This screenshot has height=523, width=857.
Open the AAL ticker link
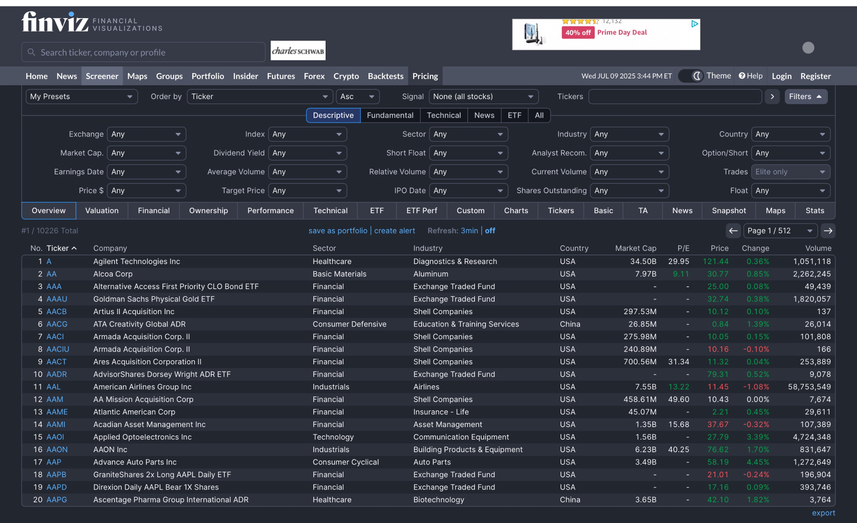(x=53, y=387)
